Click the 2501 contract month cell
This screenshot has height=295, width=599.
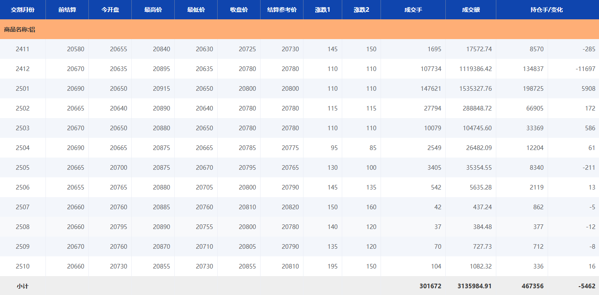pyautogui.click(x=23, y=89)
